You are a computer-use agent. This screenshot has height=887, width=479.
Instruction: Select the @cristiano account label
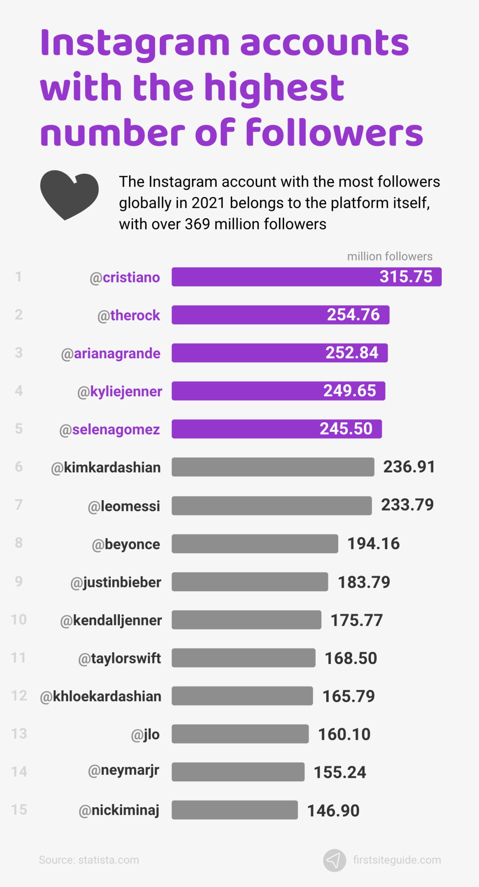point(125,277)
